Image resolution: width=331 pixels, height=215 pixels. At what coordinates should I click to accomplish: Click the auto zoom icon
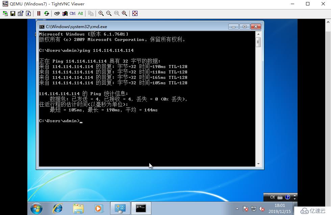(125, 14)
